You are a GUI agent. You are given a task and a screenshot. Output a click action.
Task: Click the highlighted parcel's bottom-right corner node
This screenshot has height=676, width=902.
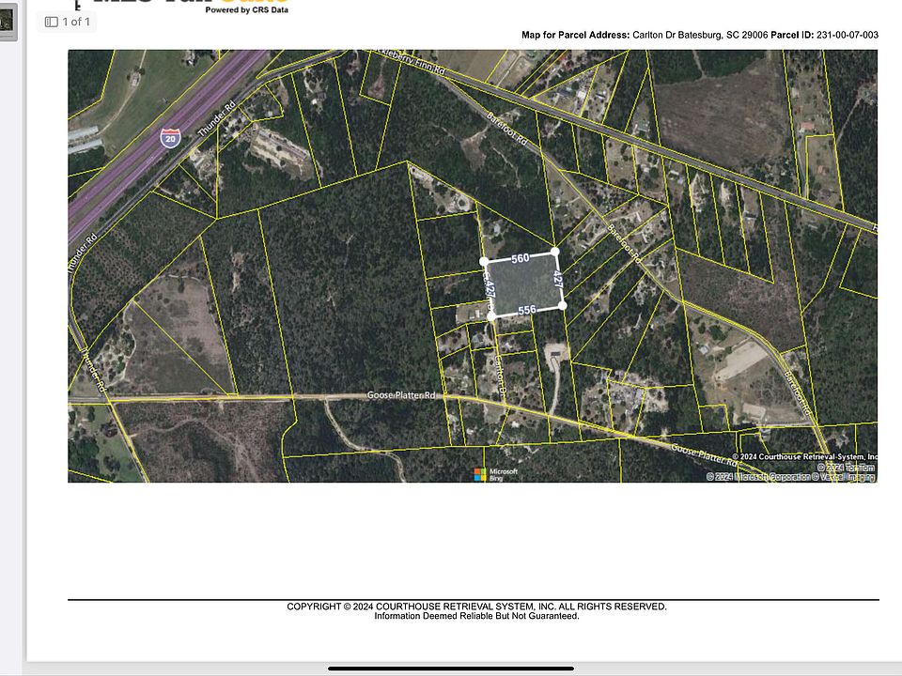click(563, 305)
